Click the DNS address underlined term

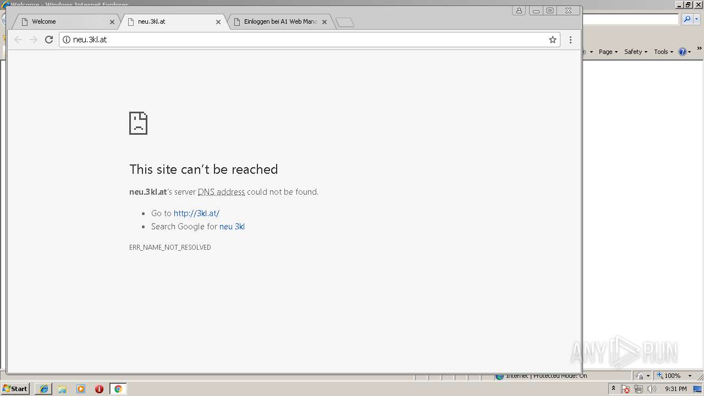click(x=221, y=192)
